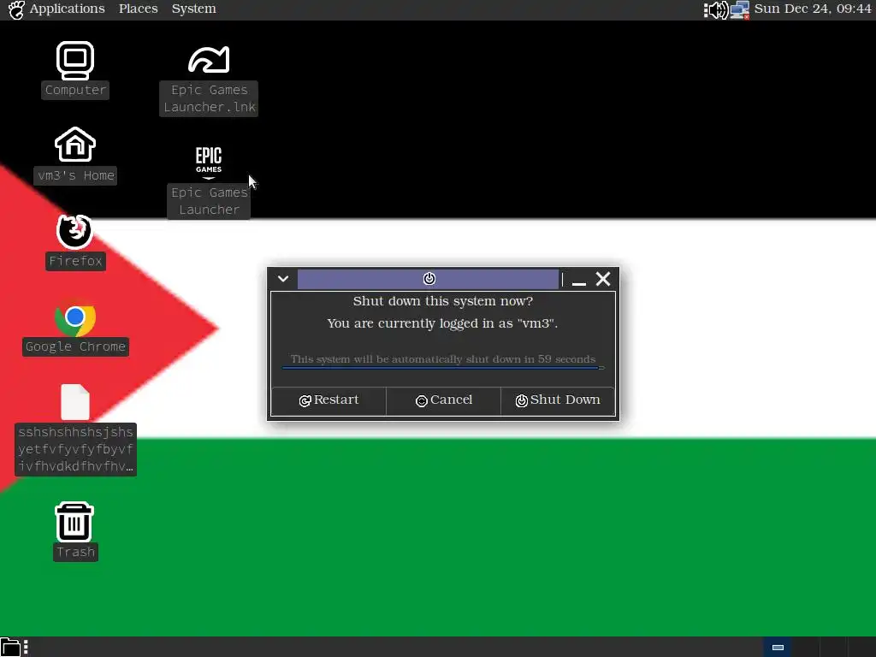Select the sshshshhshsjshs text file icon
This screenshot has width=876, height=657.
pyautogui.click(x=75, y=402)
